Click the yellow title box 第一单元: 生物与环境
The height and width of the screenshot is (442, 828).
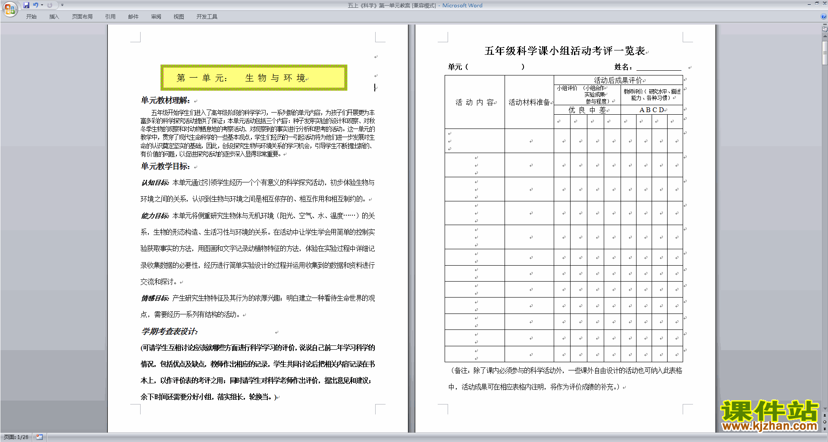[x=254, y=78]
